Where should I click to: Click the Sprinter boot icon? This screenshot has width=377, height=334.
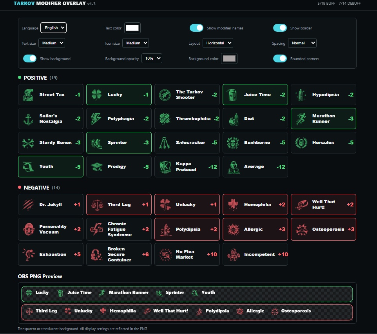click(97, 143)
